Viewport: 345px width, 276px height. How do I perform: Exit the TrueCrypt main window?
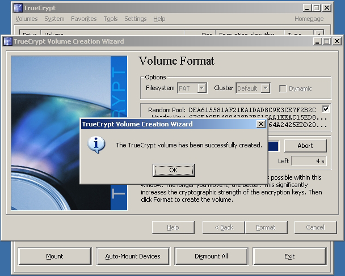click(289, 256)
